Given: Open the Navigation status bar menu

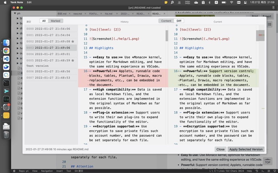Looking at the screenshot, I should click(47, 171).
